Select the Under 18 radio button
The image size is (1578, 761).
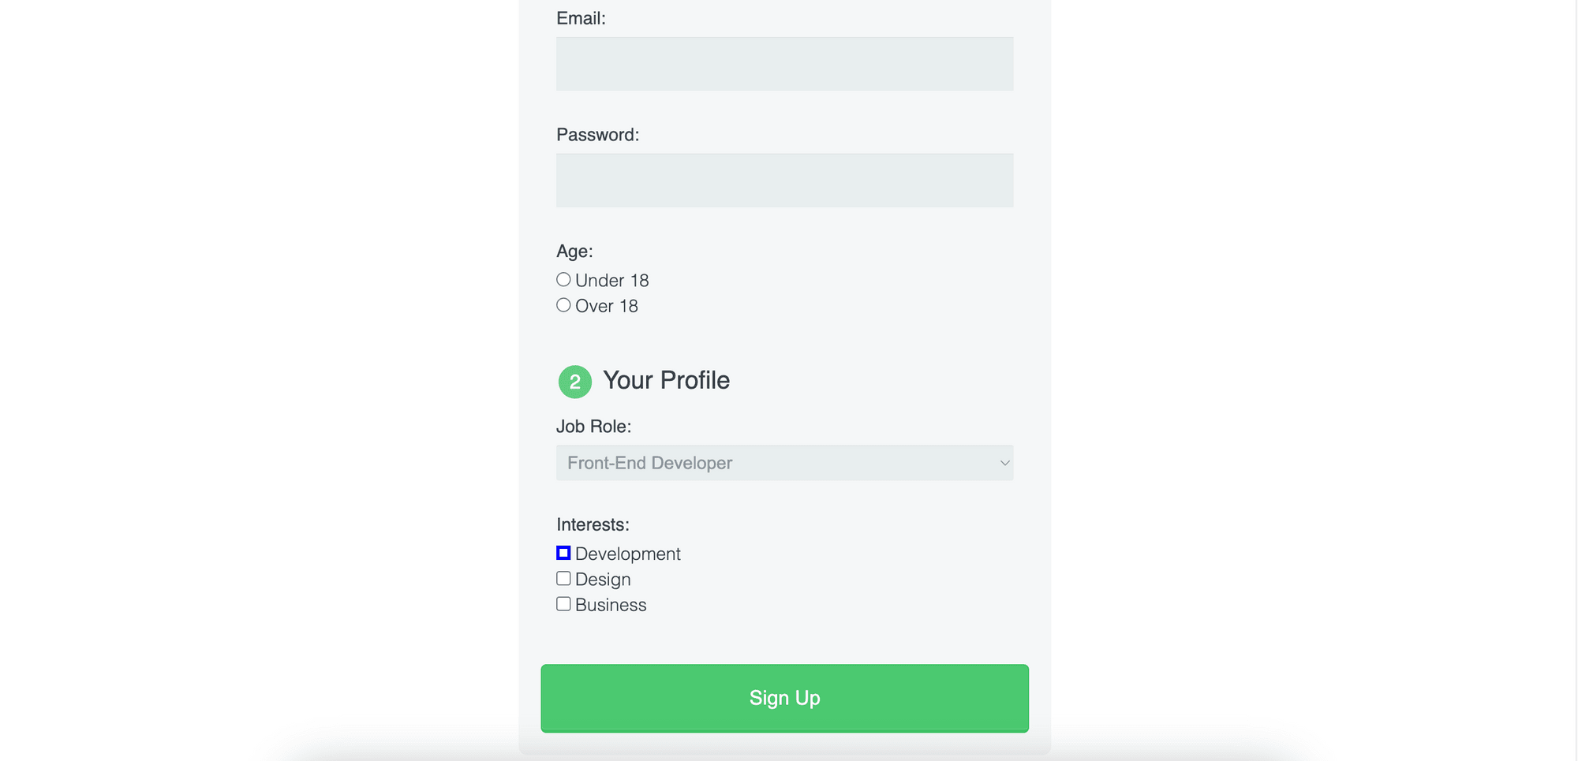[x=563, y=278]
